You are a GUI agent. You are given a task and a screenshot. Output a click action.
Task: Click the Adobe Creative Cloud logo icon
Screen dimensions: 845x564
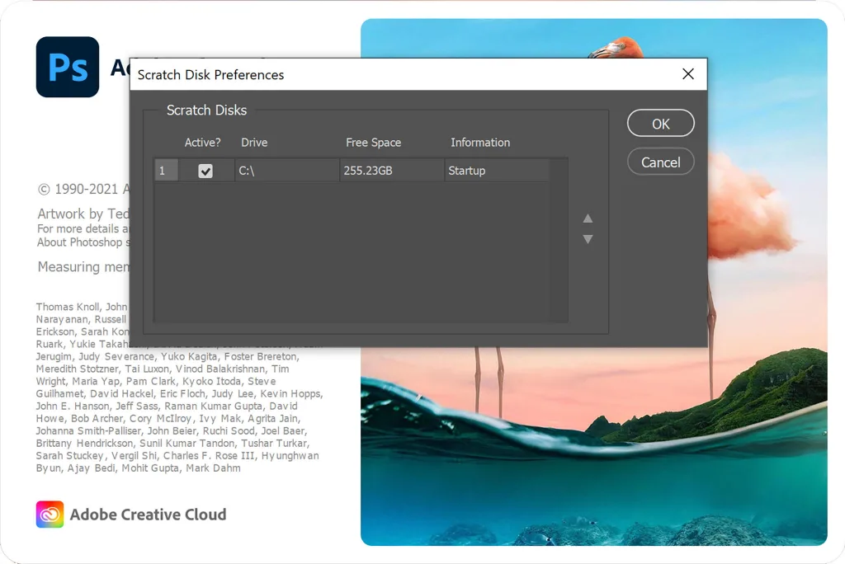pyautogui.click(x=49, y=514)
